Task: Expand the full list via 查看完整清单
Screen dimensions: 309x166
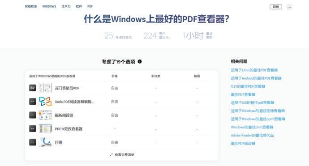Action: 124,155
